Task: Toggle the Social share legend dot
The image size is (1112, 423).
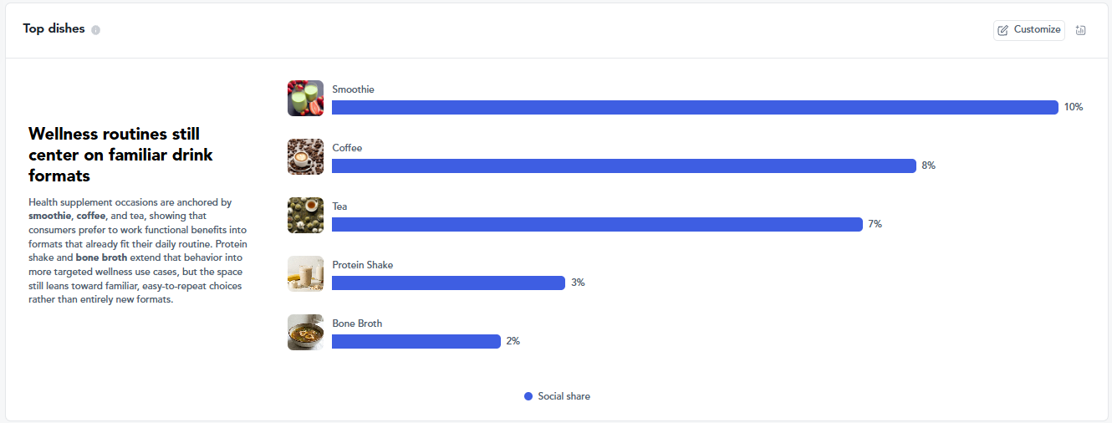Action: 528,396
